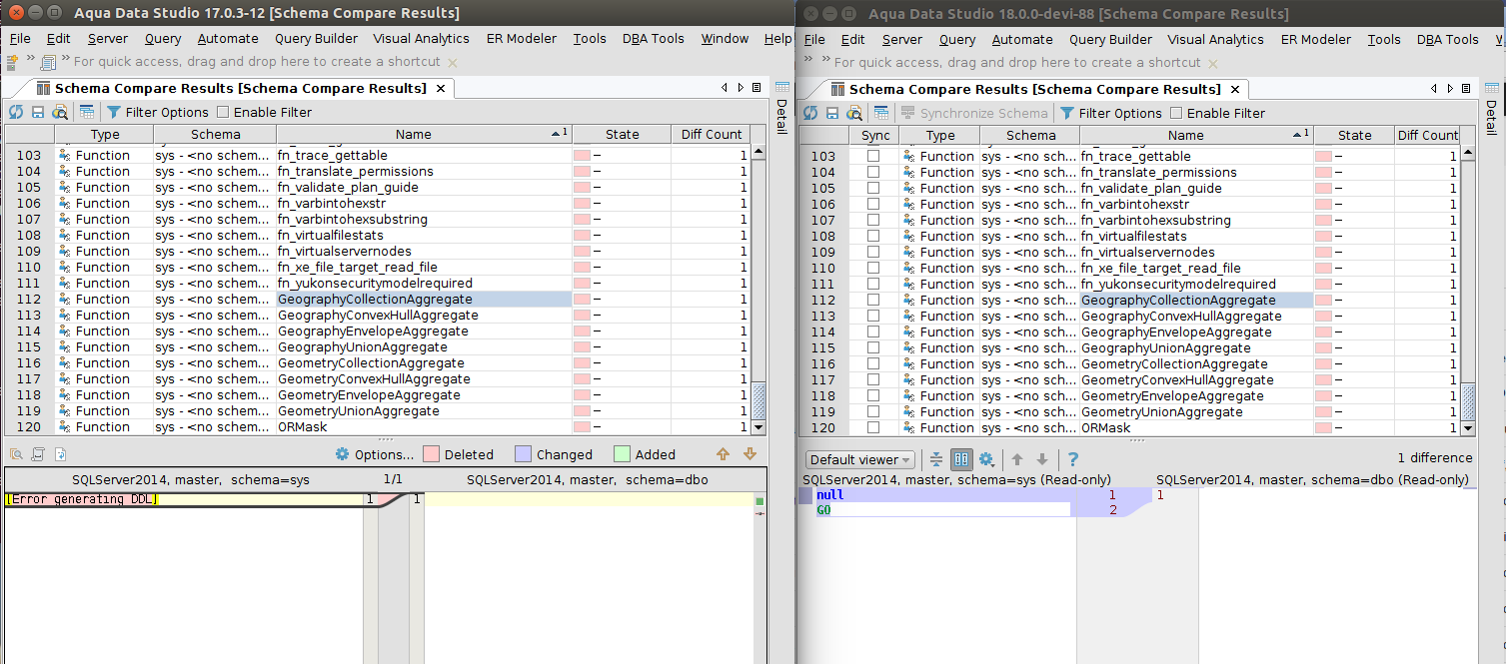Open DBA Tools menu in left window
Viewport: 1506px width, 664px height.
[x=653, y=38]
